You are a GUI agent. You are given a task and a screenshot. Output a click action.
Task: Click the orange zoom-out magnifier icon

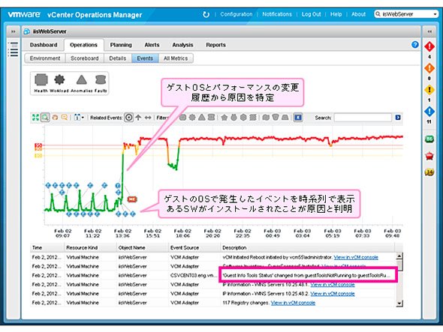click(65, 118)
